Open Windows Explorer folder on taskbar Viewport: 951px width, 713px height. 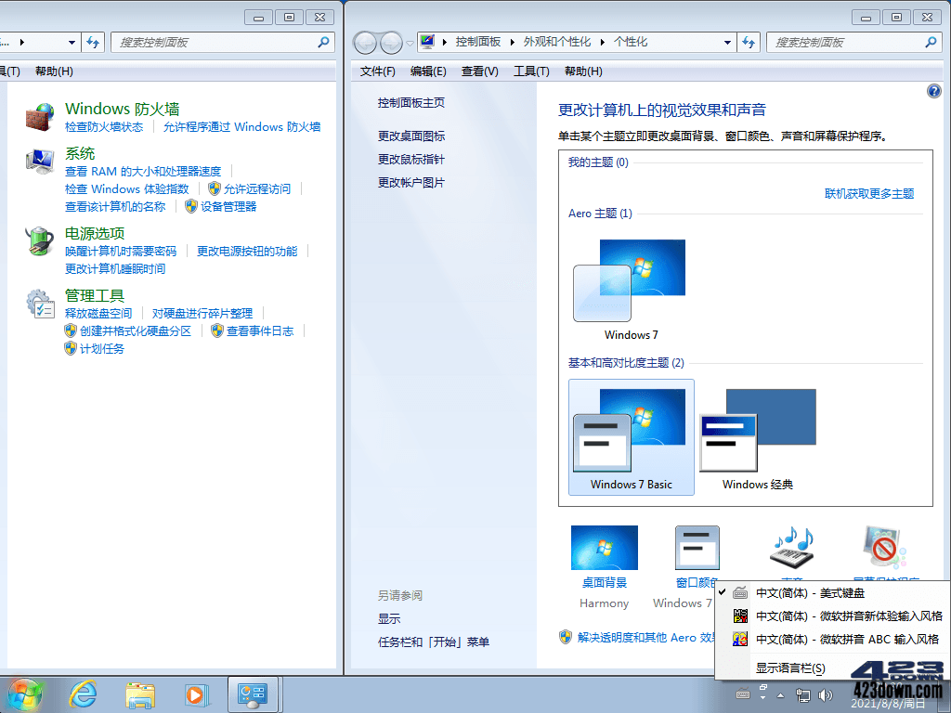coord(140,694)
